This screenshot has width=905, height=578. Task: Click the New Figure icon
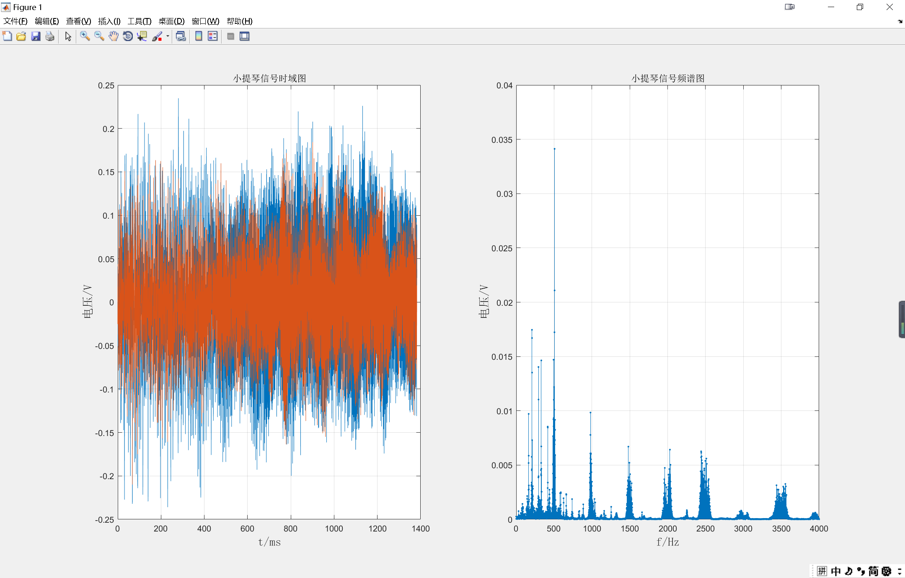(x=7, y=36)
